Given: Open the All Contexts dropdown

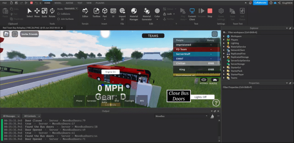Looking at the screenshot, I should [x=31, y=116].
